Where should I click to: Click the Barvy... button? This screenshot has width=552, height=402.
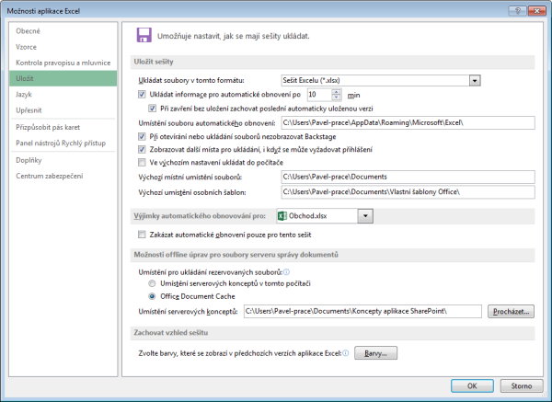(x=375, y=353)
